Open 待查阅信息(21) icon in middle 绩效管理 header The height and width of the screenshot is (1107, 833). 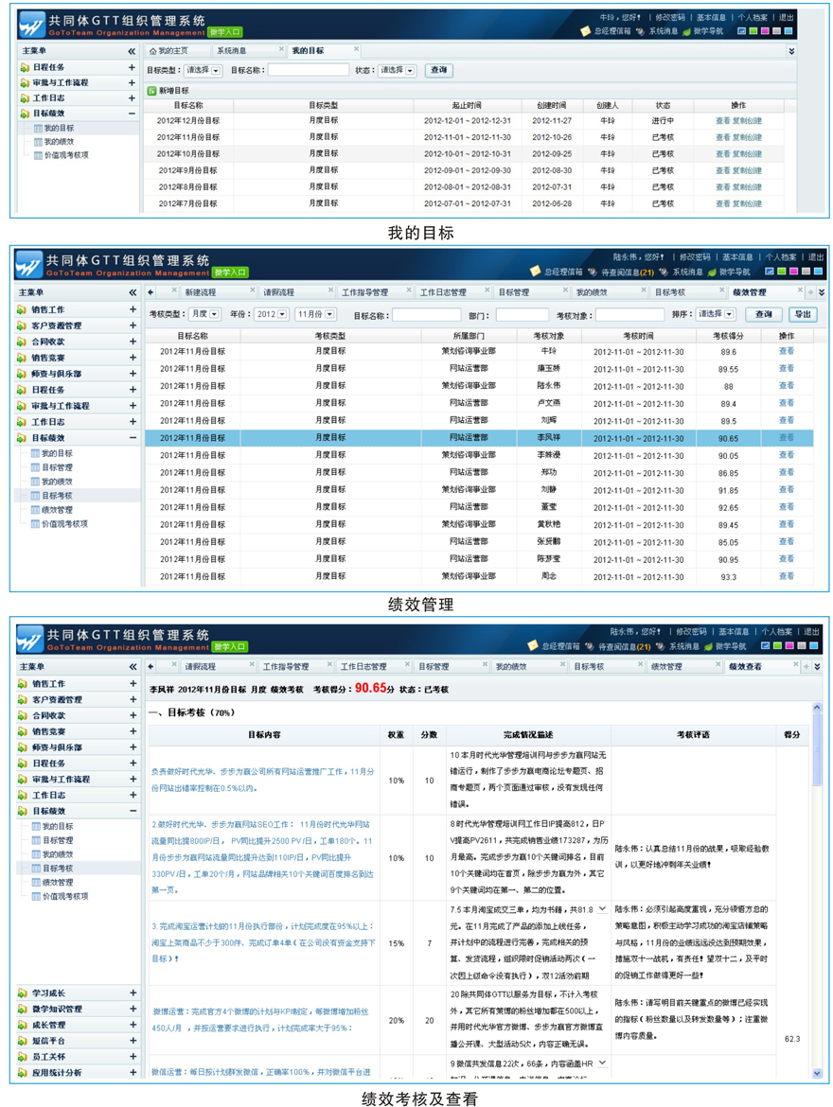point(591,272)
